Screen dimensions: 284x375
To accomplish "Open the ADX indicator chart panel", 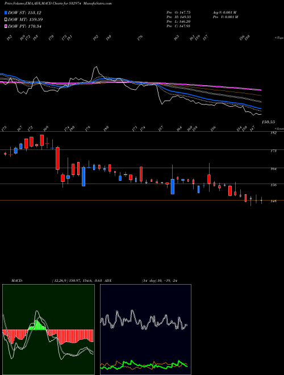I will click(145, 330).
